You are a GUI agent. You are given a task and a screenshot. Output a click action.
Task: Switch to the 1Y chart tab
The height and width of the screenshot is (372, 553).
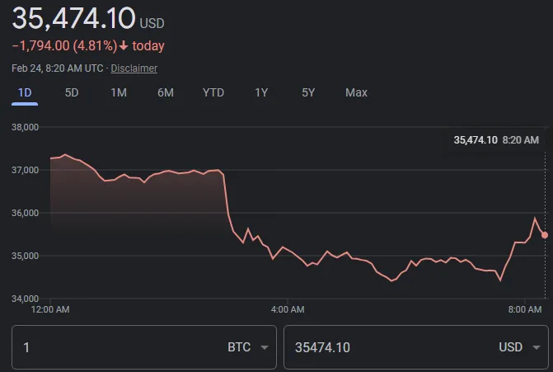click(x=261, y=93)
